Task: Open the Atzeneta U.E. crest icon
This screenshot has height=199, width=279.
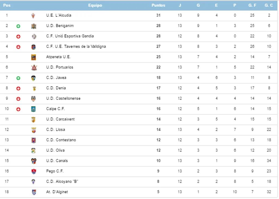Action: click(34, 57)
